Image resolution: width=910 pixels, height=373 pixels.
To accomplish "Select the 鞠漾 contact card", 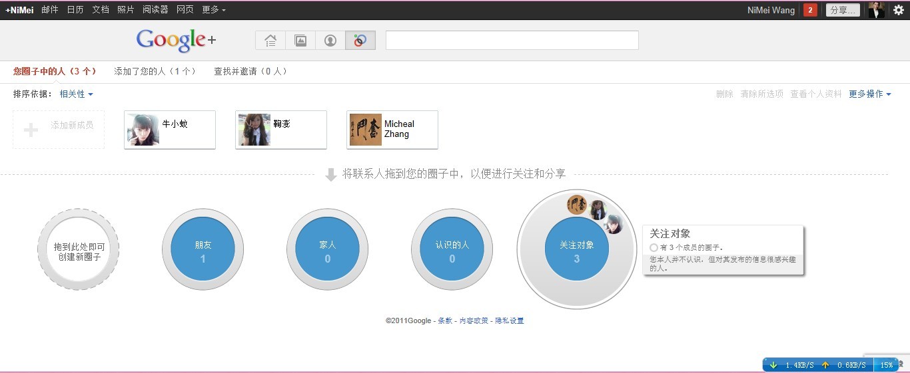I will [281, 130].
